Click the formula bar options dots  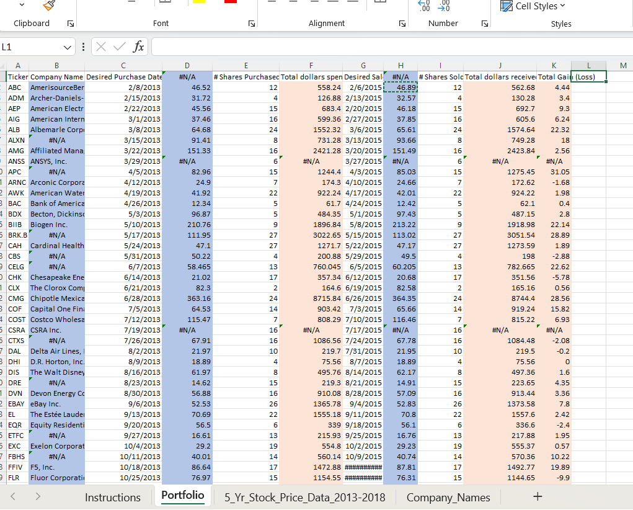click(x=83, y=47)
